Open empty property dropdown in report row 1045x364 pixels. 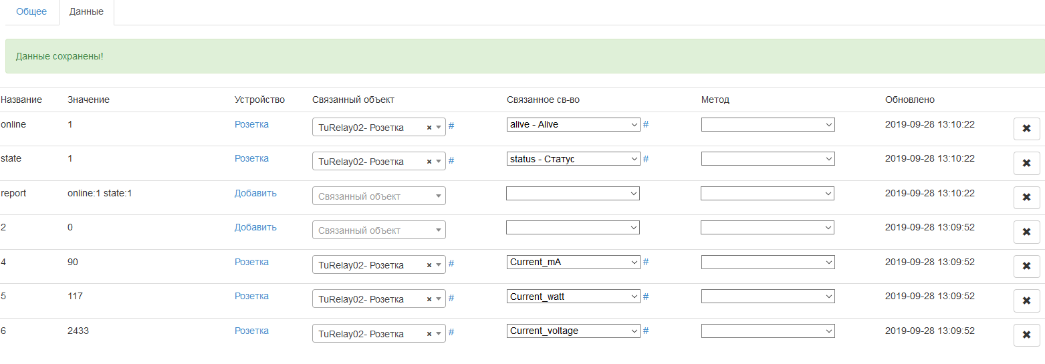tap(572, 193)
